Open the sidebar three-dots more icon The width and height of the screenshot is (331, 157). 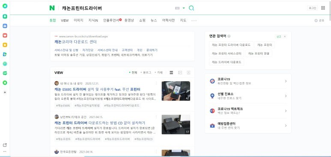pos(5,151)
